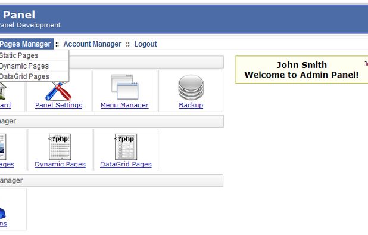Image resolution: width=368 pixels, height=235 pixels.
Task: Click the Panel Settings screwdriver icon
Action: [x=58, y=91]
